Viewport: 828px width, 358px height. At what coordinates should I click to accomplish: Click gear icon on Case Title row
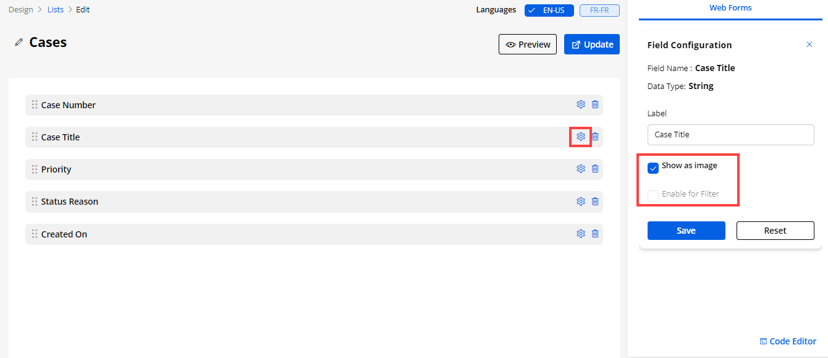tap(581, 137)
